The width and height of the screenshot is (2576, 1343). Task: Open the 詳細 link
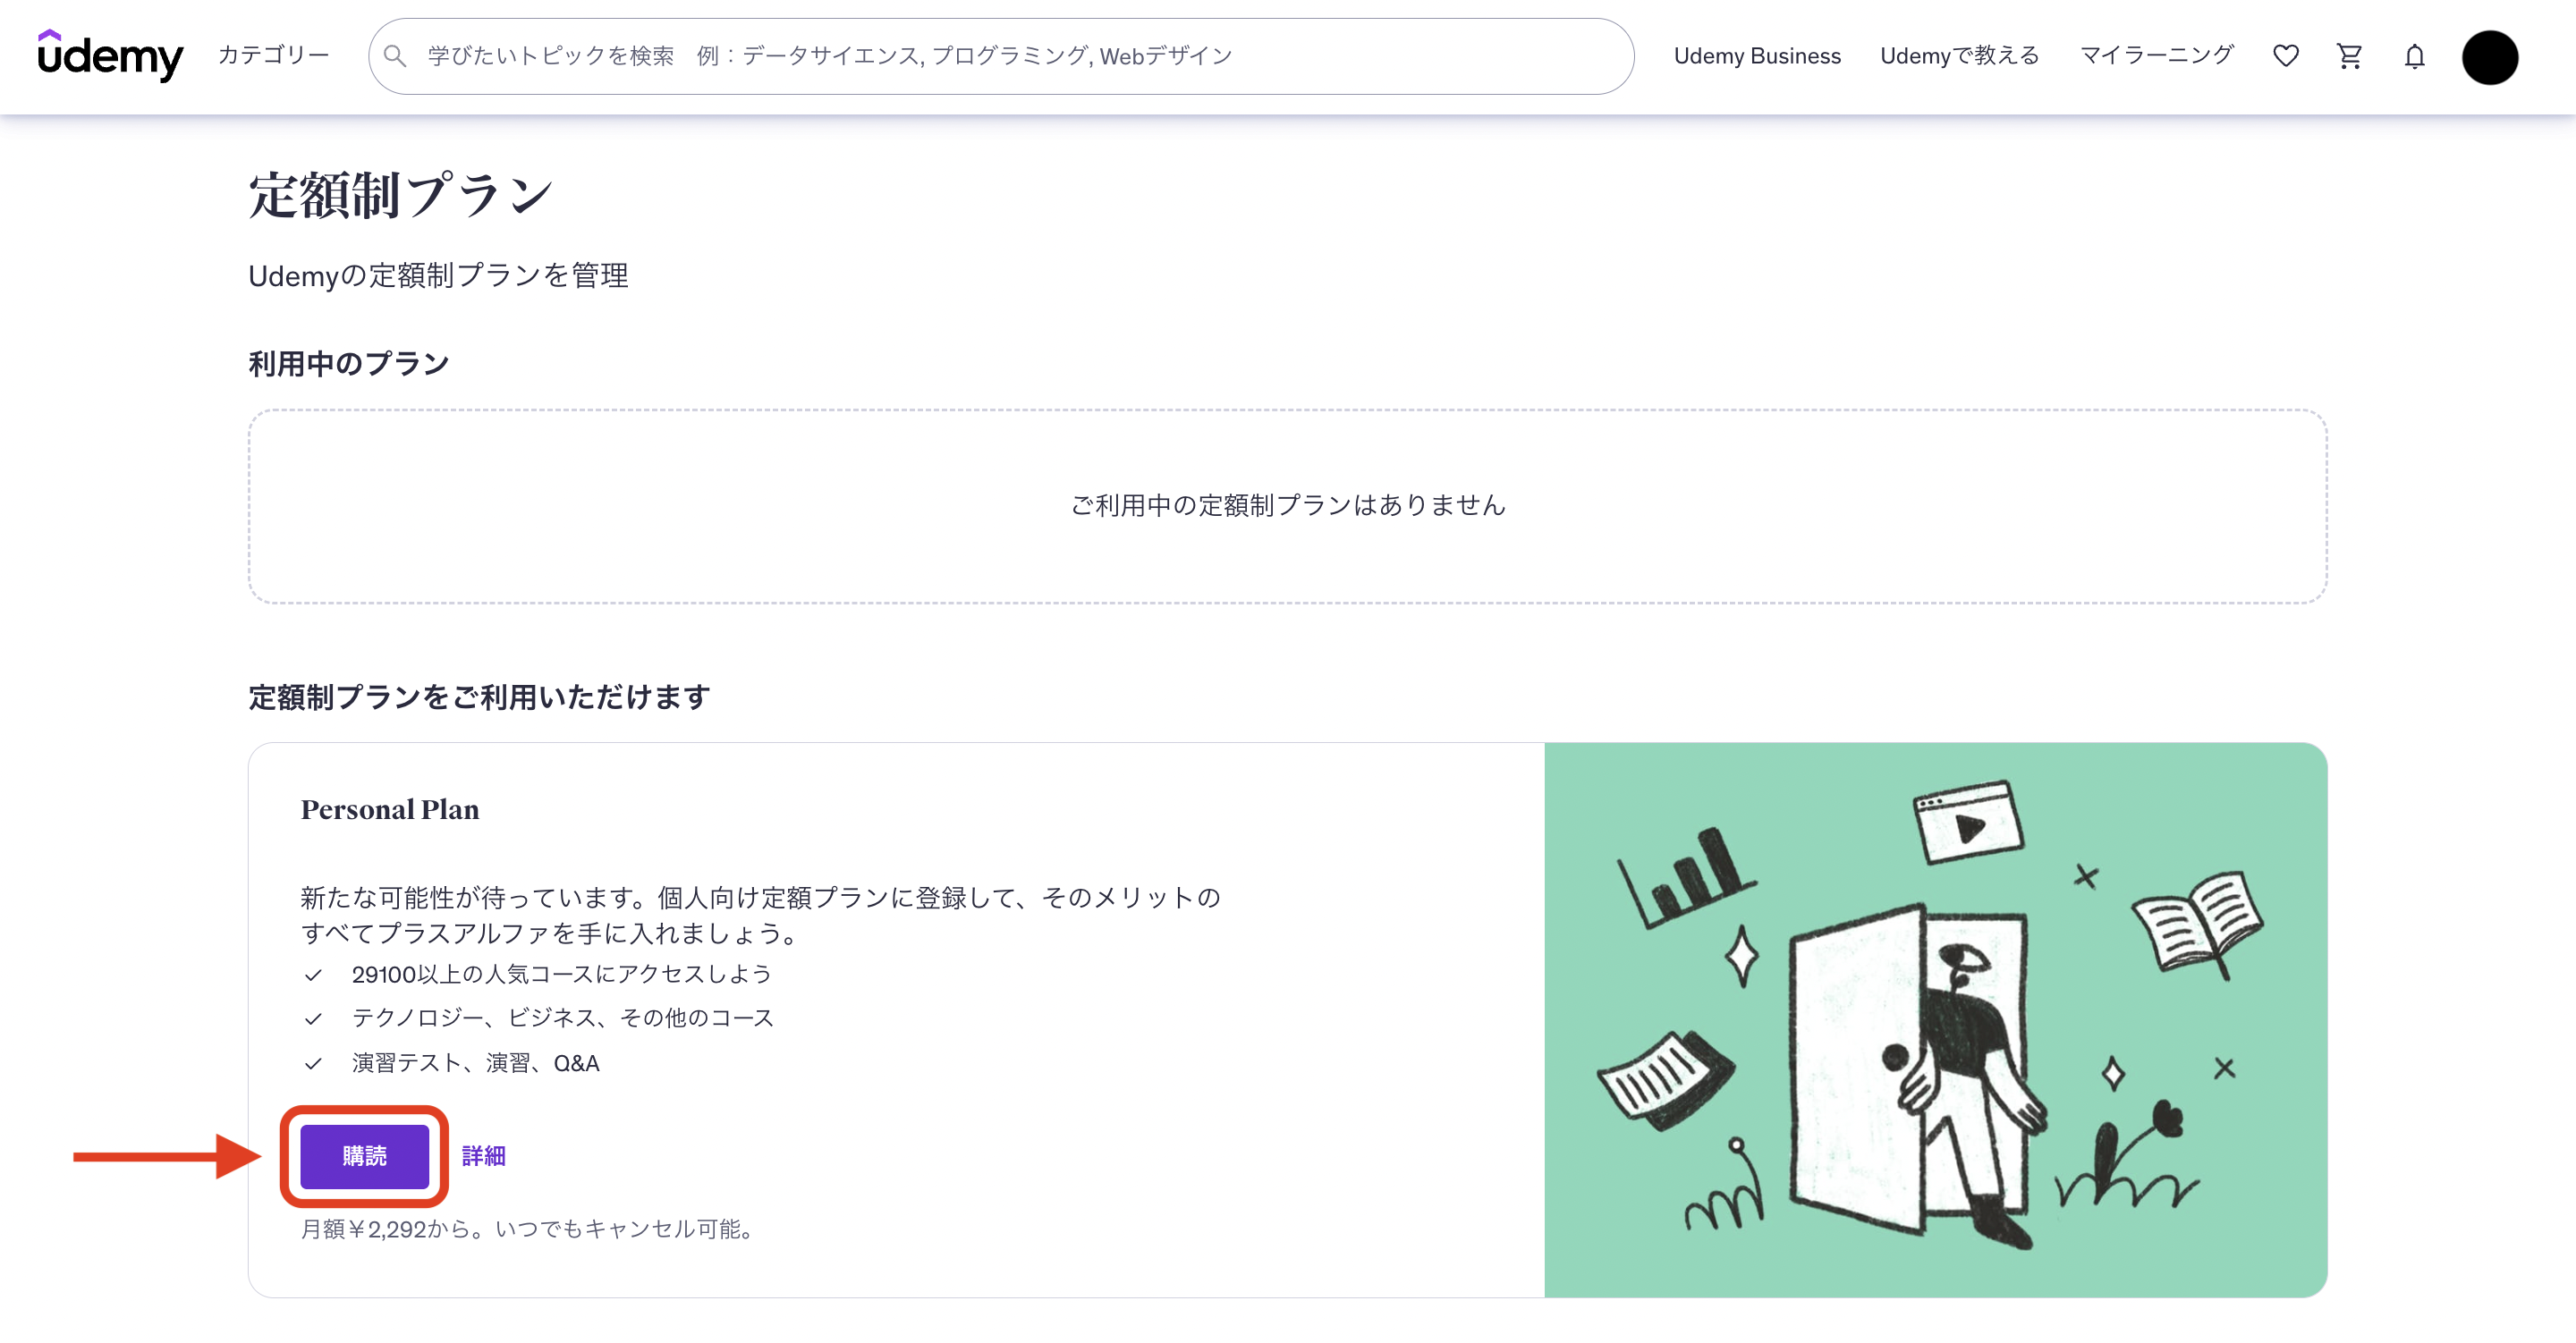click(x=483, y=1156)
